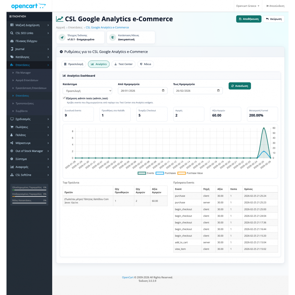The image size is (295, 295).
Task: Open Εγκατάσταση Επεκτάσεων submenu item
Action: point(31,88)
